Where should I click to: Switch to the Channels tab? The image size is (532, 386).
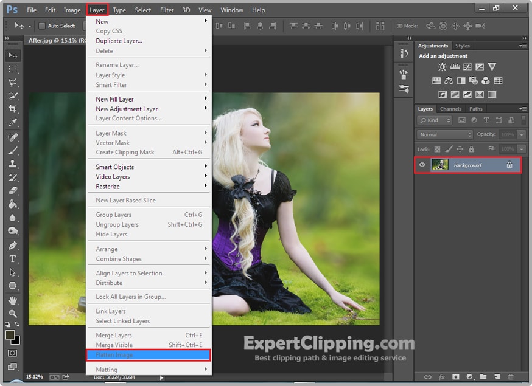click(450, 109)
